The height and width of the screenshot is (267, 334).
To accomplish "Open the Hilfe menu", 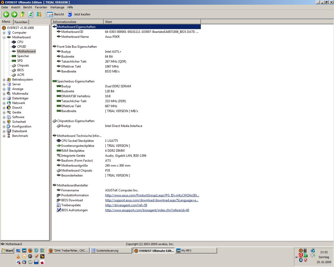I will (x=70, y=7).
